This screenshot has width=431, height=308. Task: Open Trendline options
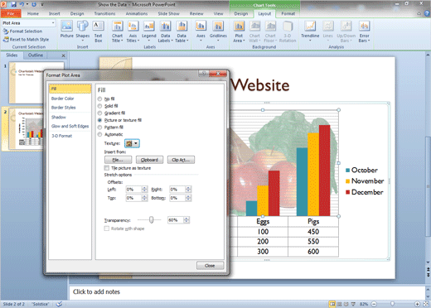[310, 31]
